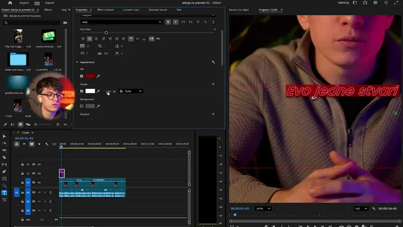Toggle Faux Bold text style
Screen dimensions: 403x227
tap(168, 22)
